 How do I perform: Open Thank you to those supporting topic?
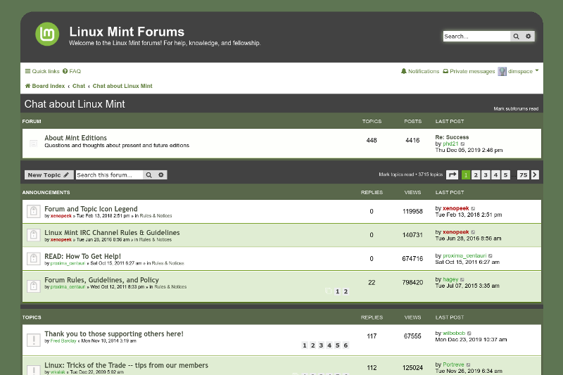(114, 333)
